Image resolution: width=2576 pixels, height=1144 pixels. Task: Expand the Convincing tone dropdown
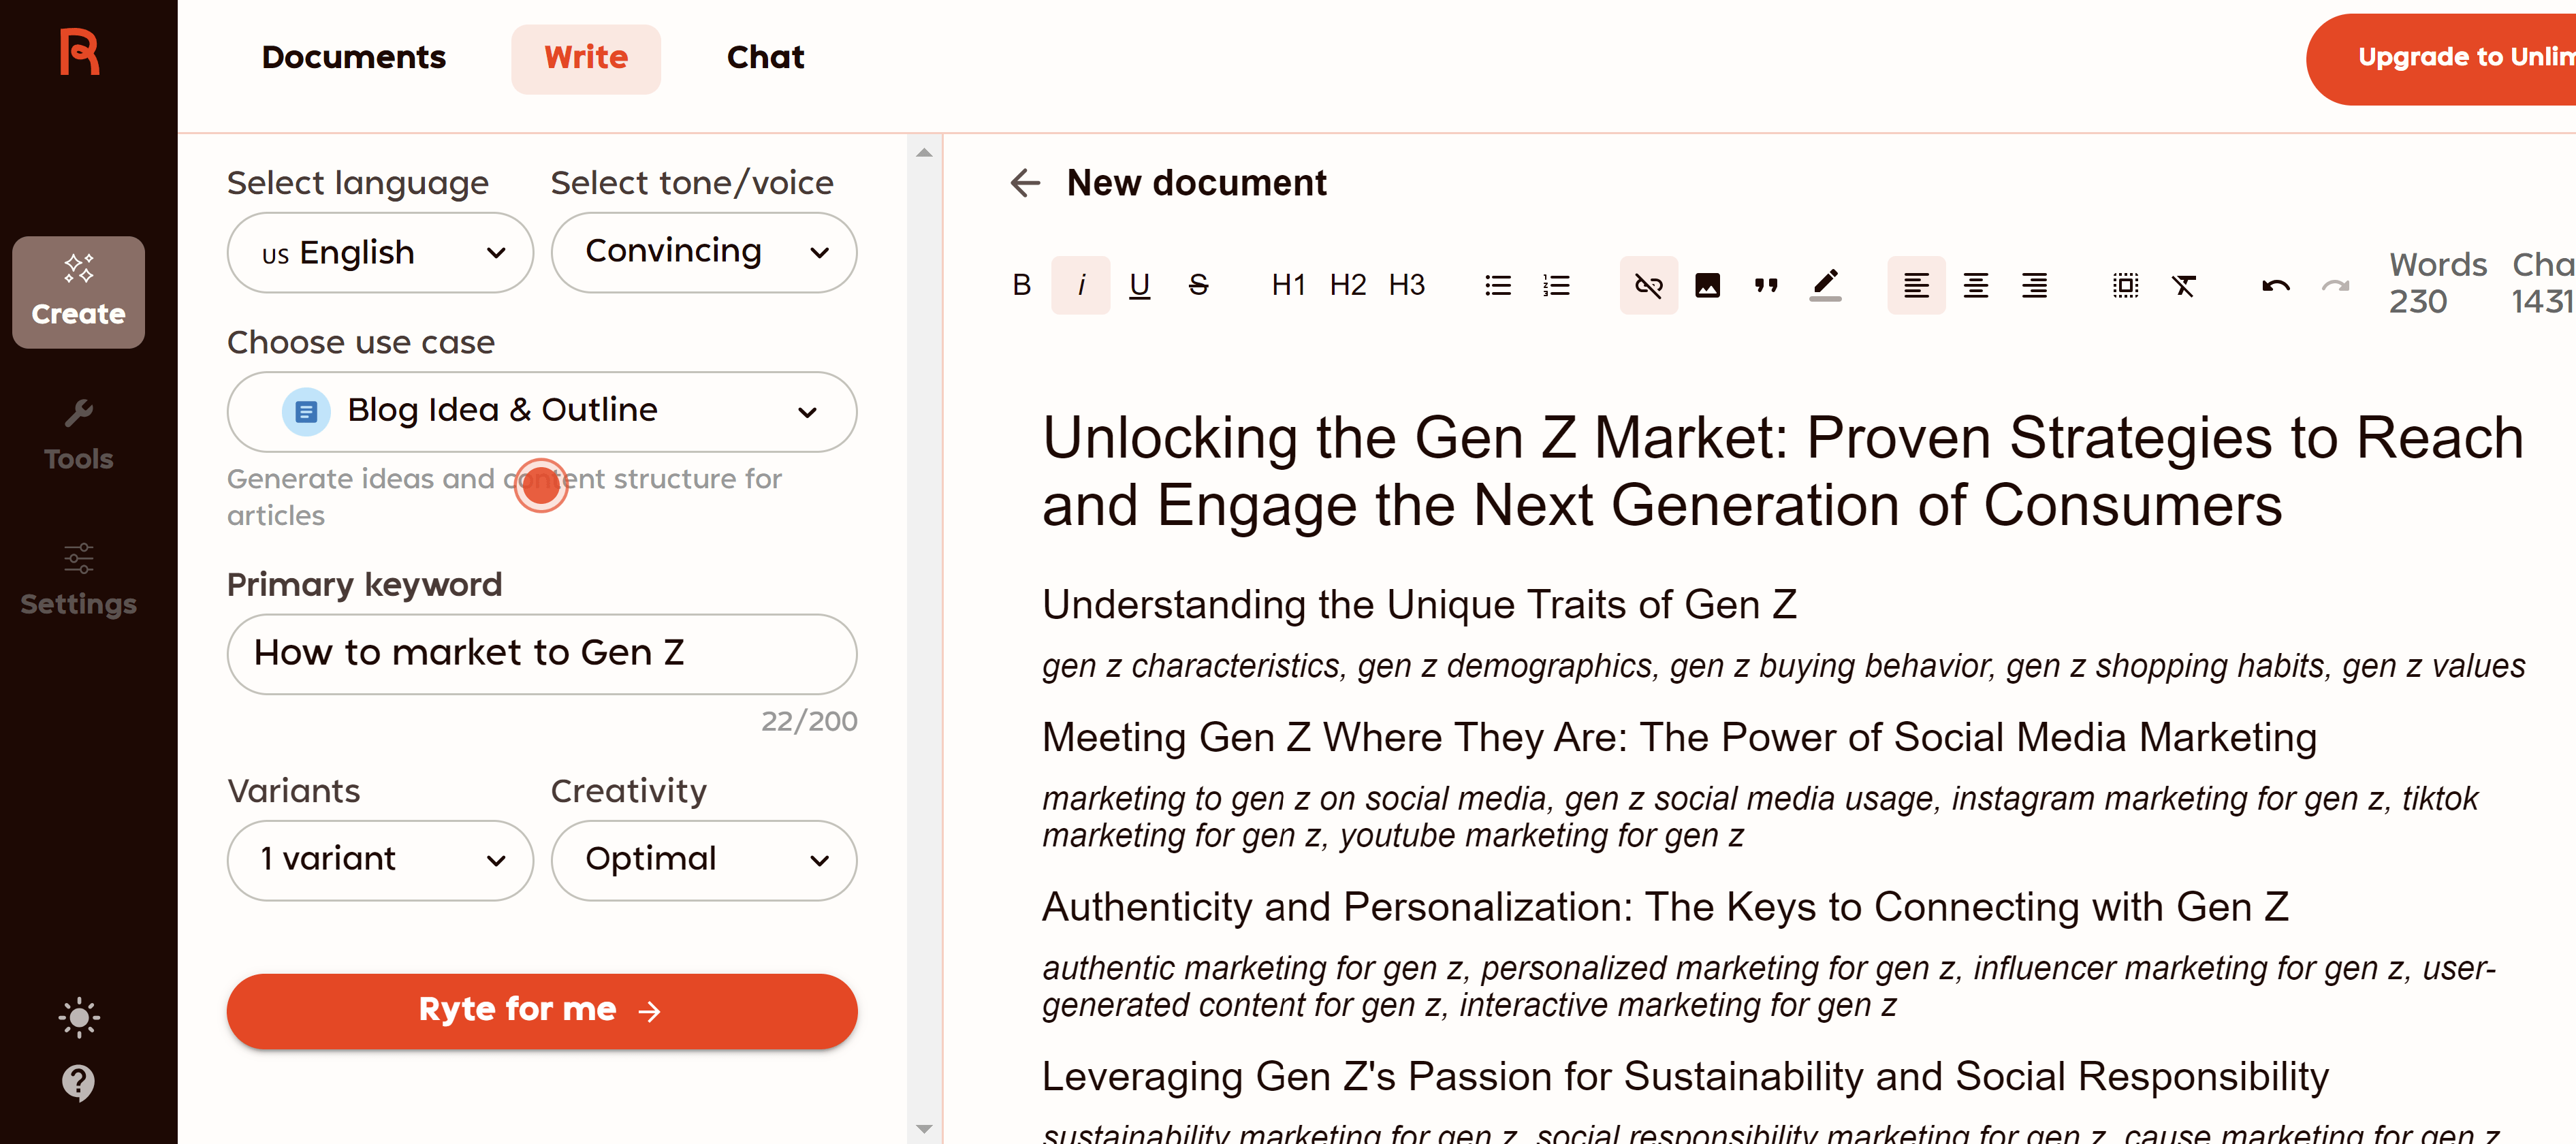point(703,253)
